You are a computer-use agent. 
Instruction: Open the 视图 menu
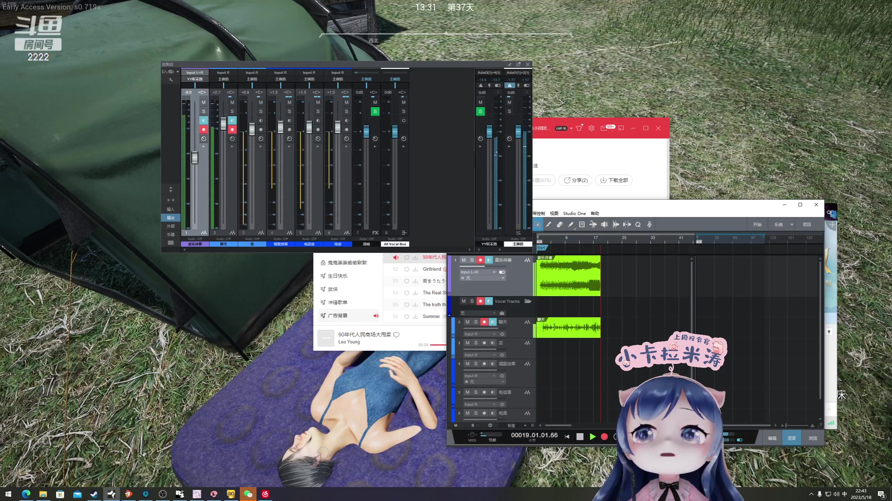coord(554,213)
